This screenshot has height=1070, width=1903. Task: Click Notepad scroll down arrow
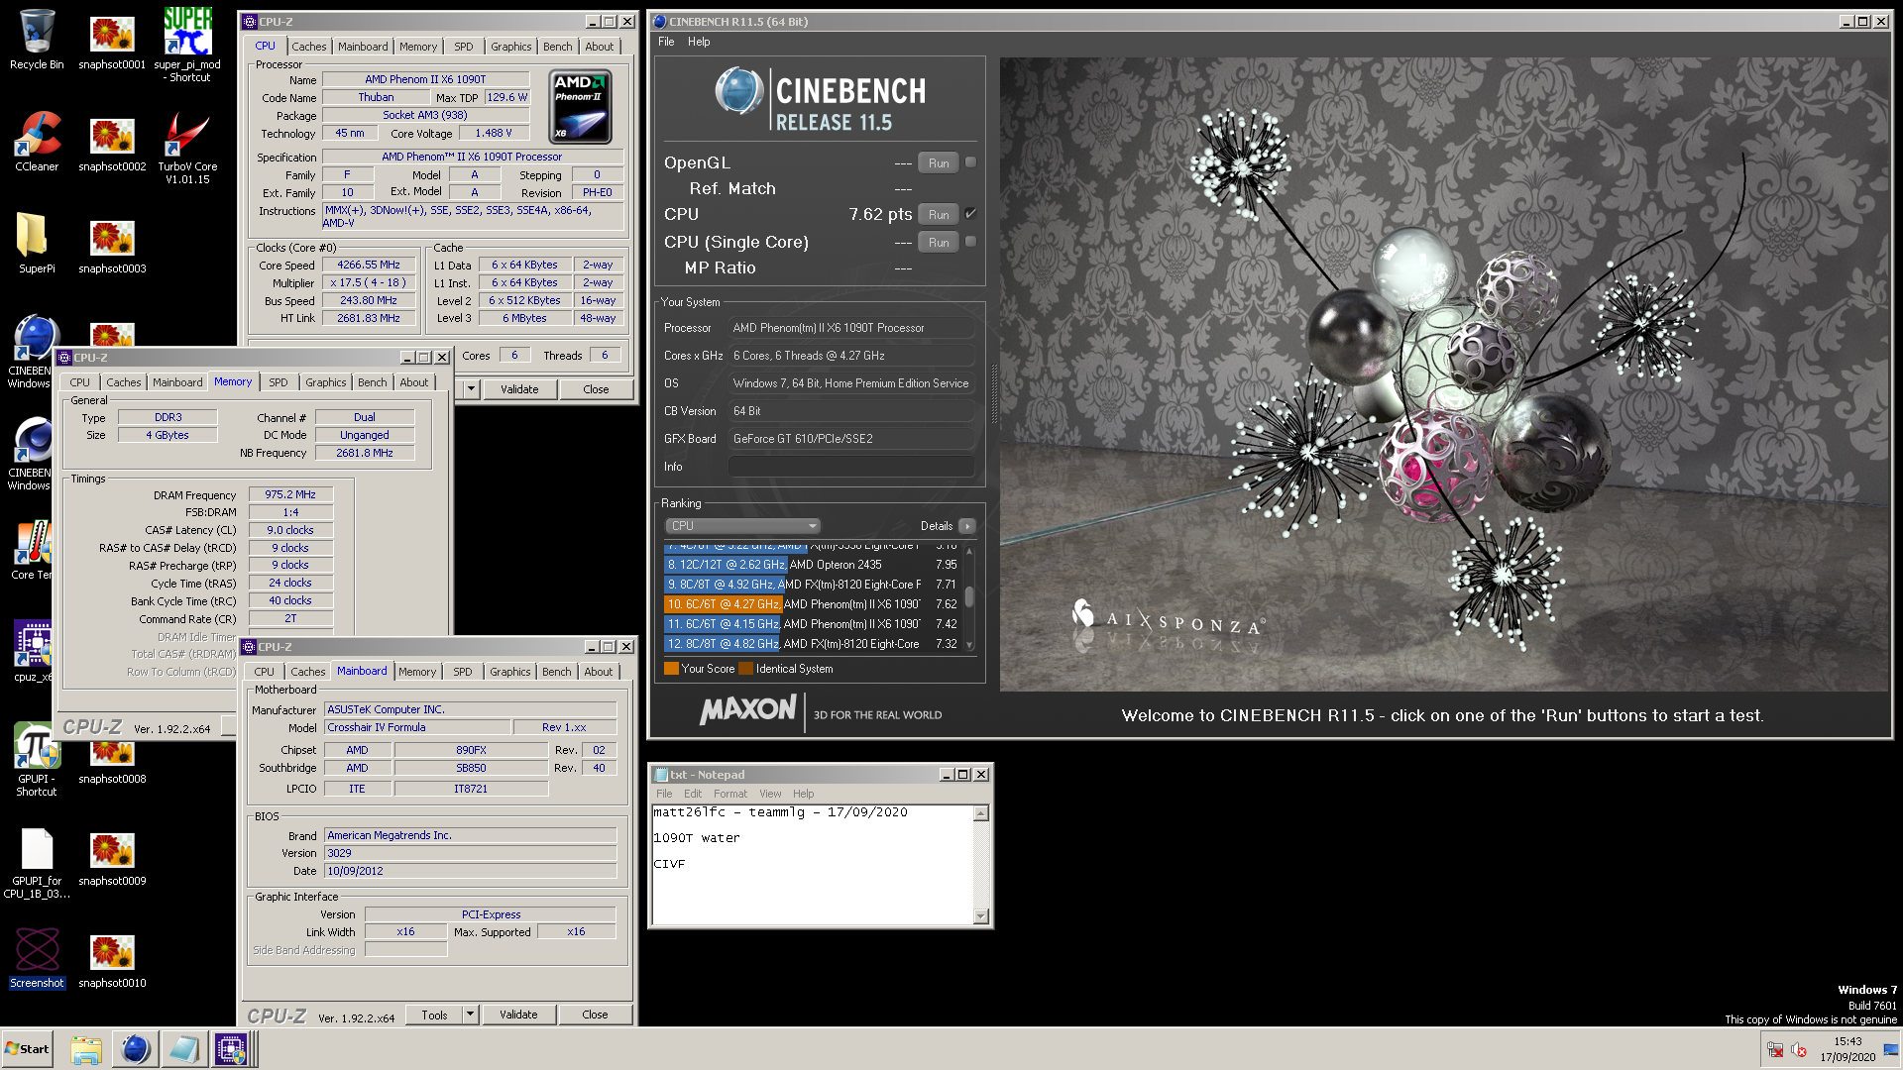981,916
